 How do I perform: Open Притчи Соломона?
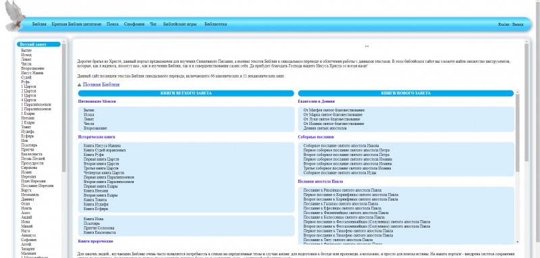[x=99, y=228]
